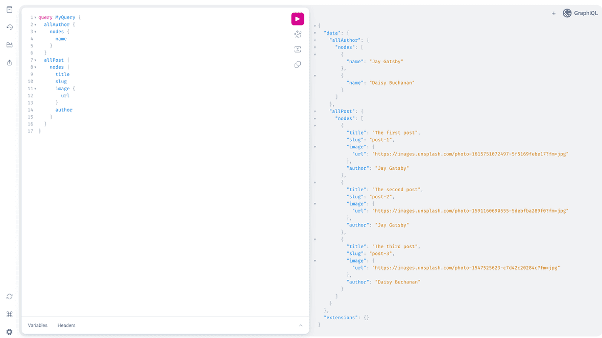Image resolution: width=602 pixels, height=338 pixels.
Task: Execute the MyQuery GraphQL query
Action: click(x=298, y=19)
